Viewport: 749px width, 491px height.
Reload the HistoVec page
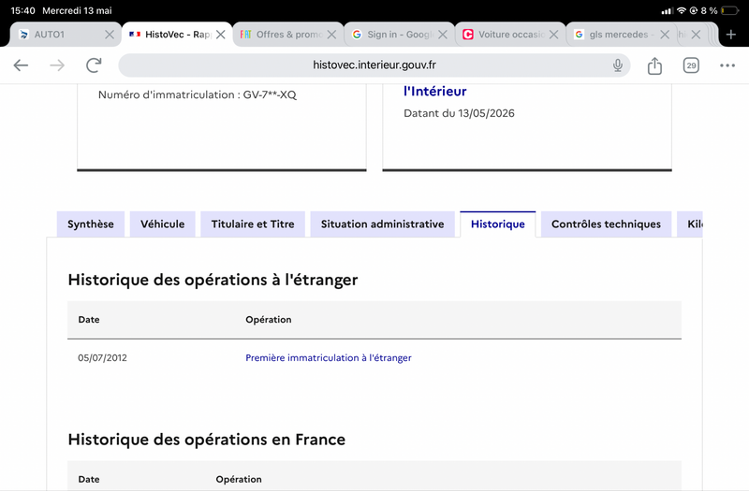coord(94,65)
